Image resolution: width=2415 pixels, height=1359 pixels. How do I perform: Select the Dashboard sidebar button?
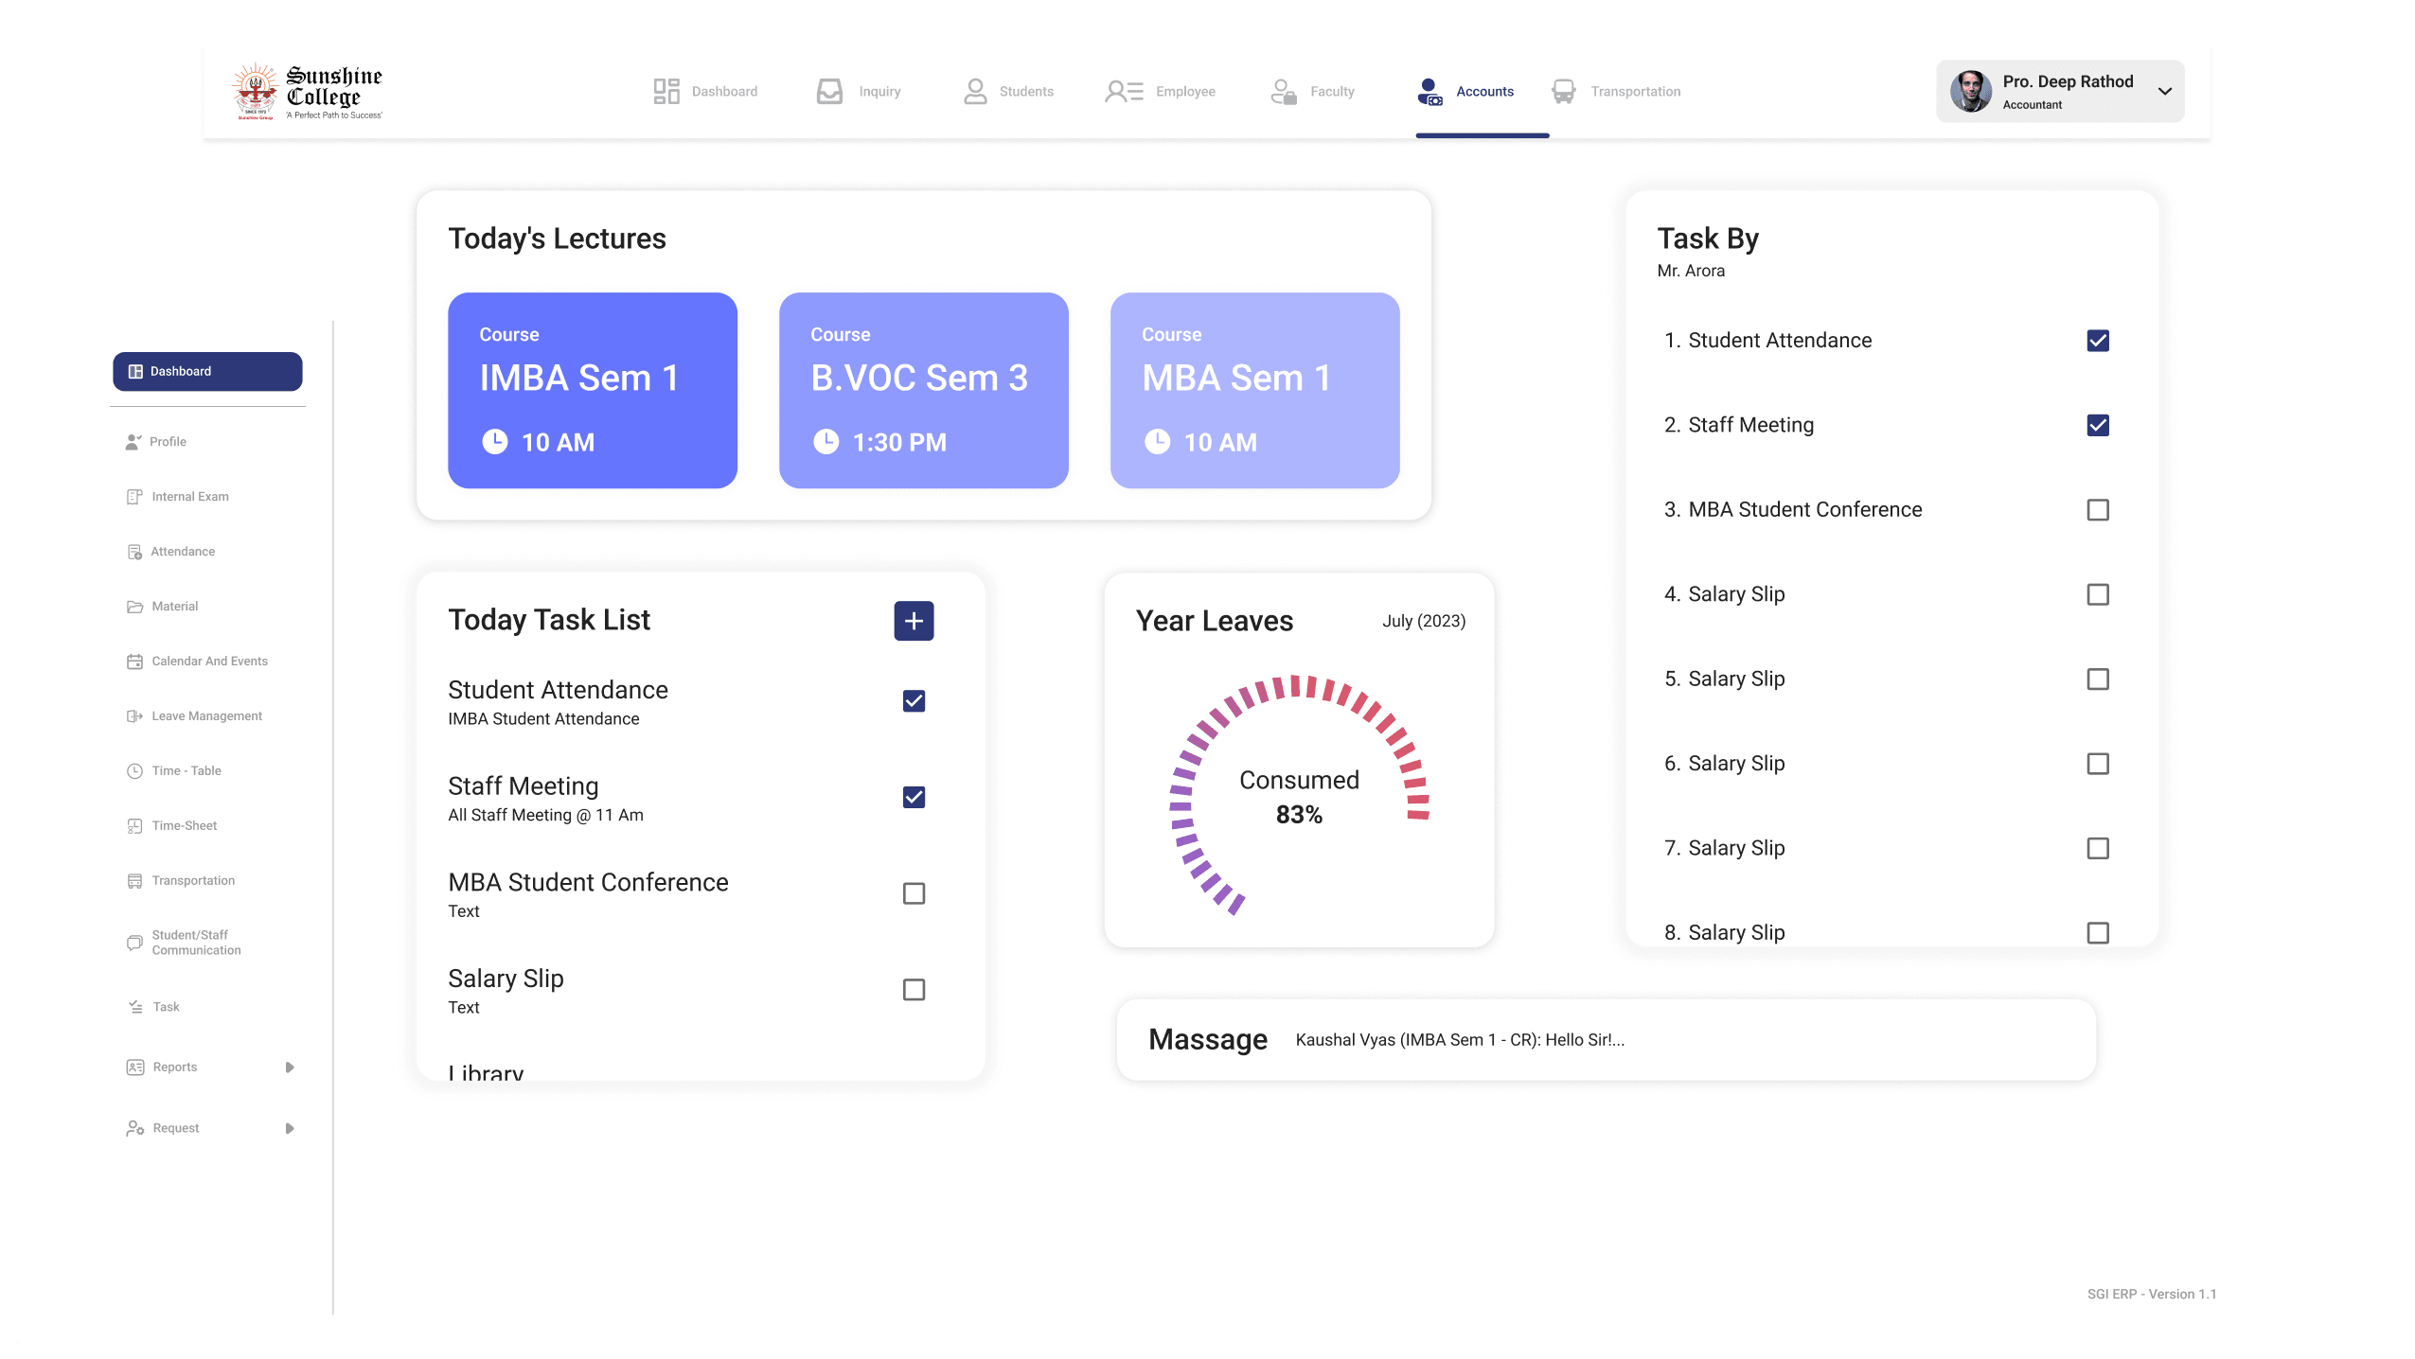click(207, 371)
